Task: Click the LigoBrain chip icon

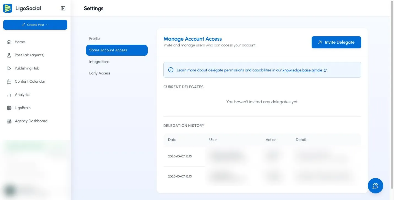Action: click(9, 108)
